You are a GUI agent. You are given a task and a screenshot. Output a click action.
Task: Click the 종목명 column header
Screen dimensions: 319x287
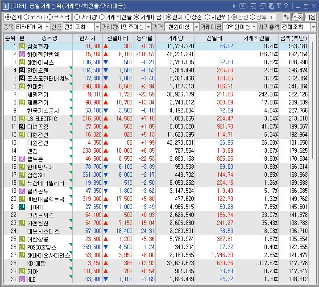pos(49,38)
